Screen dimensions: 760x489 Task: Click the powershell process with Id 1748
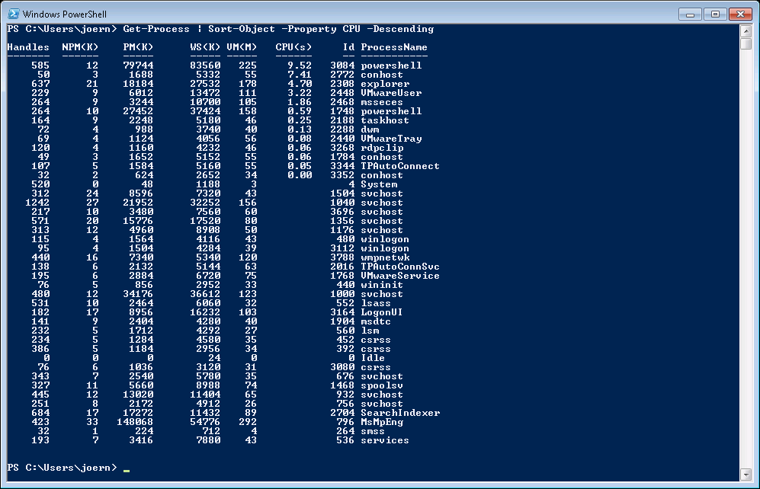point(391,111)
